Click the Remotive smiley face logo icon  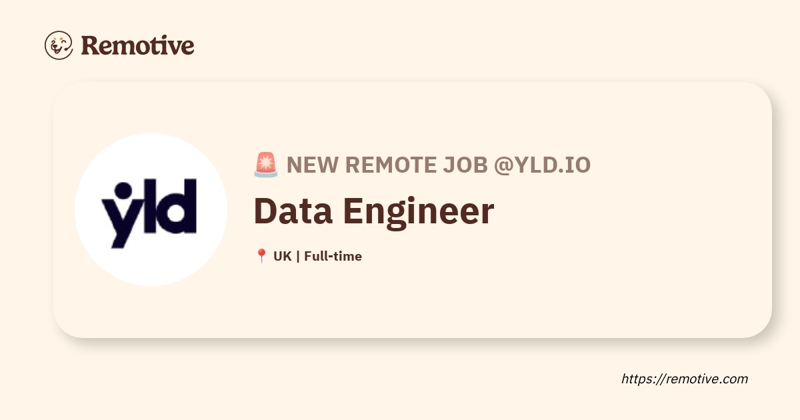pos(59,45)
